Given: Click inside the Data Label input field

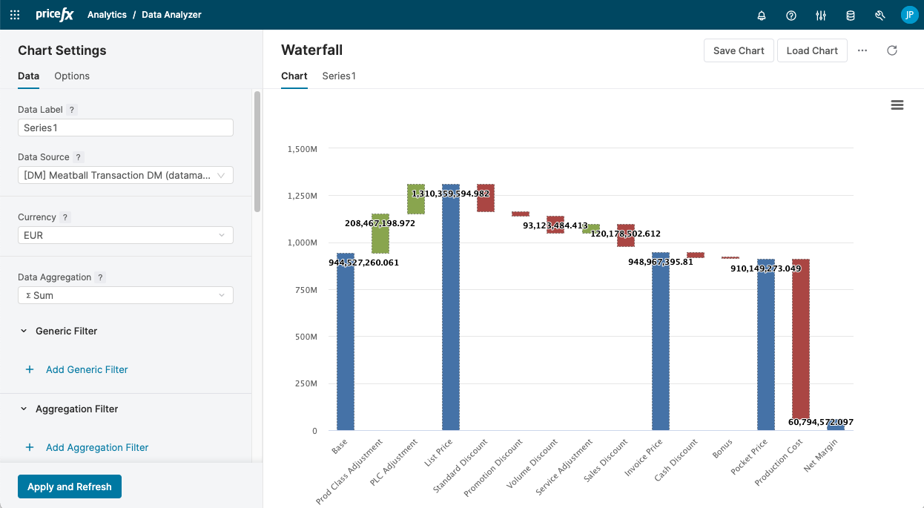Looking at the screenshot, I should click(125, 128).
